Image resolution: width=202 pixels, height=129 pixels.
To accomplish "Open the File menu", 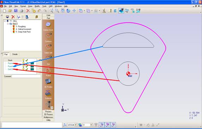I will (5, 6).
